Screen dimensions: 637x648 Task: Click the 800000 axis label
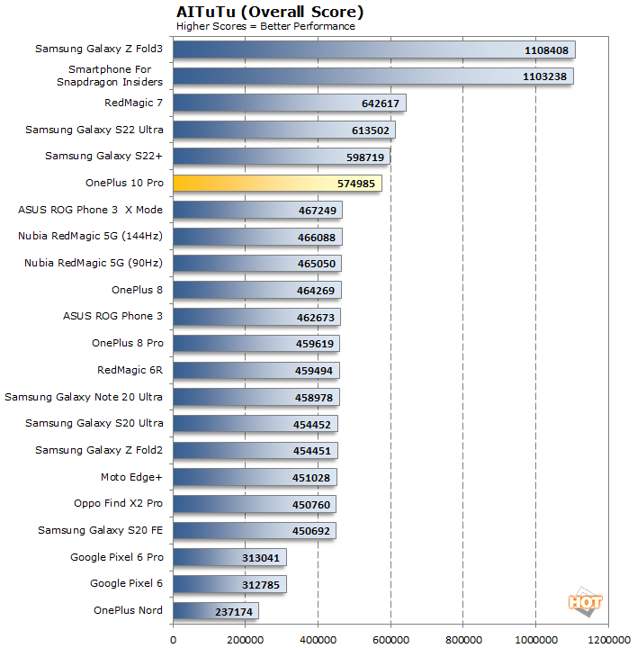[x=463, y=640]
